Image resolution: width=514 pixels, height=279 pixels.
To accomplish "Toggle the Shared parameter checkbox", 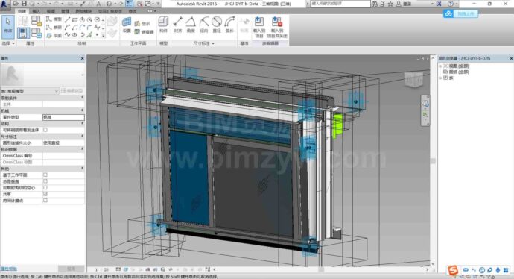I will tap(45, 194).
